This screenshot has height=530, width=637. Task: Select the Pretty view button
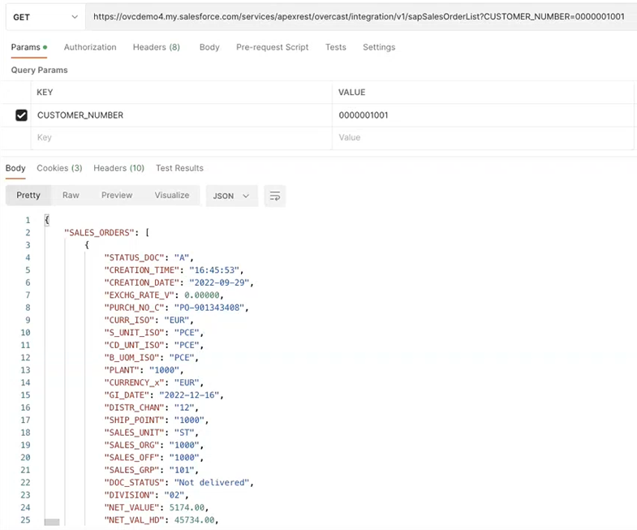[28, 196]
